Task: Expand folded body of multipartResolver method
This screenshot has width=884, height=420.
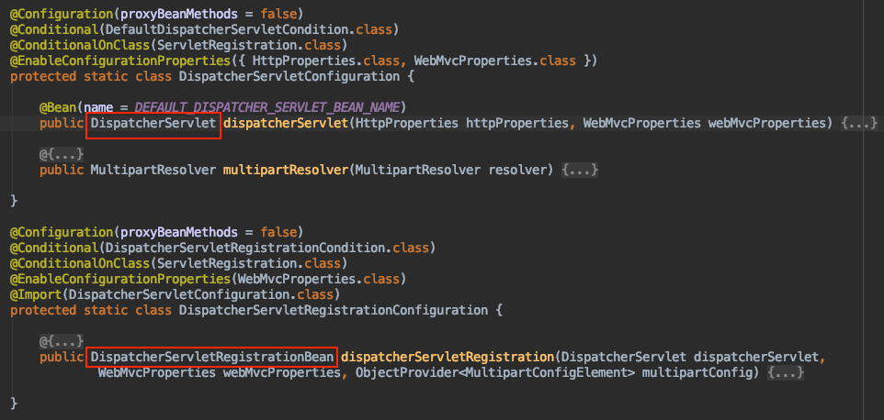Action: (580, 170)
